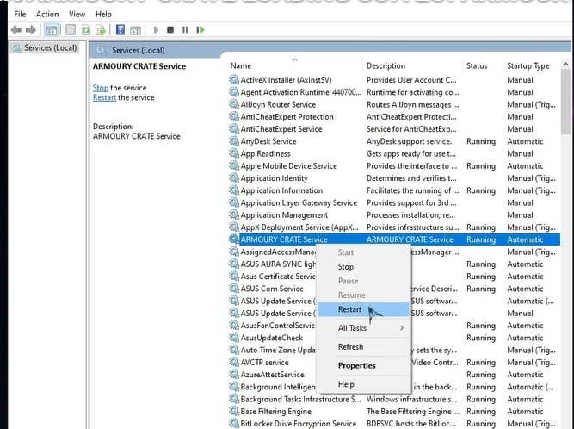Click the Pause Service toolbar icon

[185, 29]
